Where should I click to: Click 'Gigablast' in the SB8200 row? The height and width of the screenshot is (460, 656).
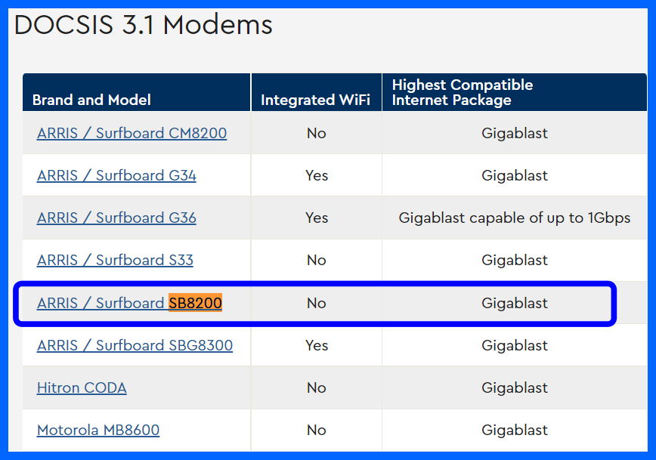pos(515,303)
